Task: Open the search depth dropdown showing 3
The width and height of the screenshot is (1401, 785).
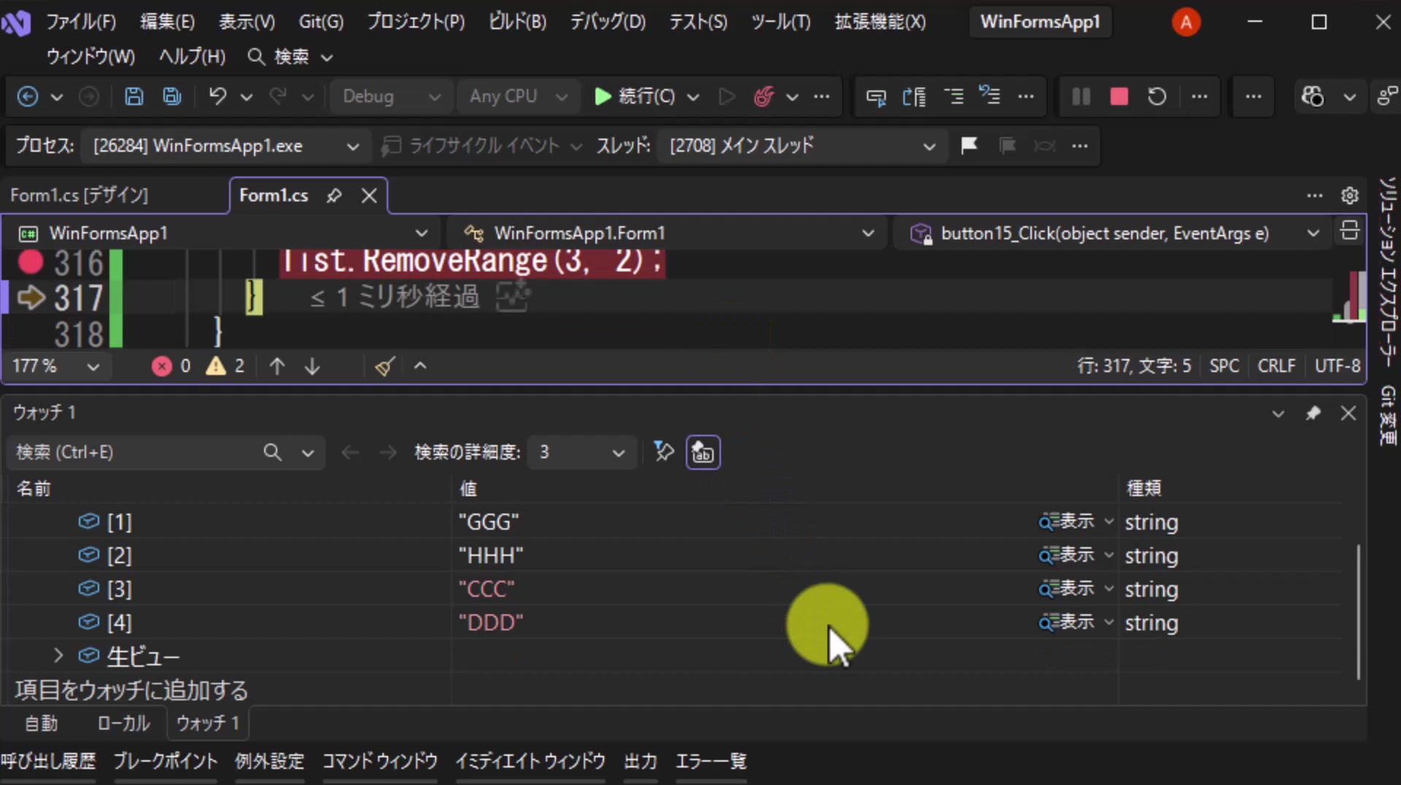Action: pos(582,452)
